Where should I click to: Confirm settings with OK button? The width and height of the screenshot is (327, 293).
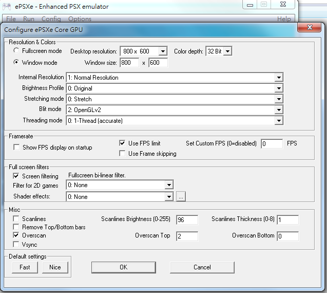click(123, 267)
